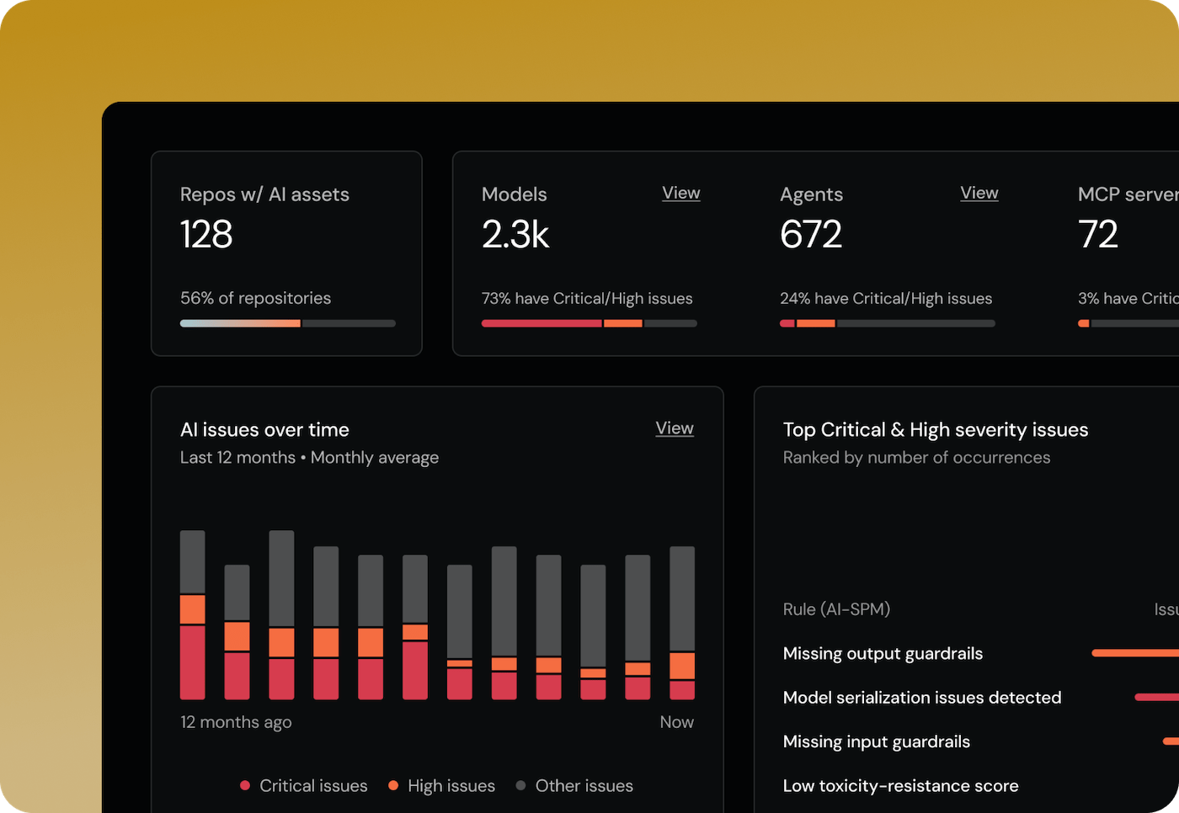The height and width of the screenshot is (813, 1179).
Task: Toggle the Critical issues legend dot
Action: pos(245,785)
